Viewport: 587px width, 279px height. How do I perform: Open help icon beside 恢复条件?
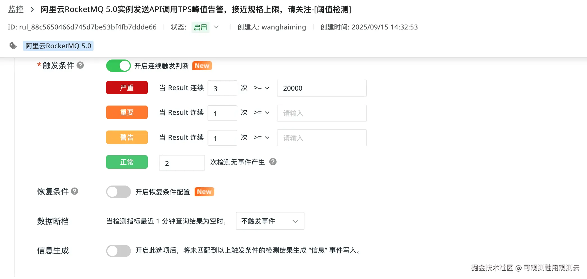click(74, 191)
